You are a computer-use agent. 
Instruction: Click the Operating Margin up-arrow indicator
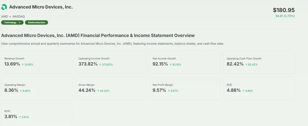[21, 91]
